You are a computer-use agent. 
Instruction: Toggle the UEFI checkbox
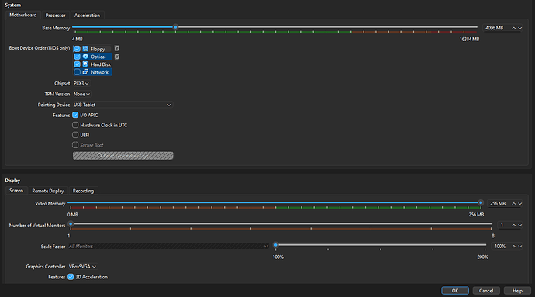(x=75, y=135)
